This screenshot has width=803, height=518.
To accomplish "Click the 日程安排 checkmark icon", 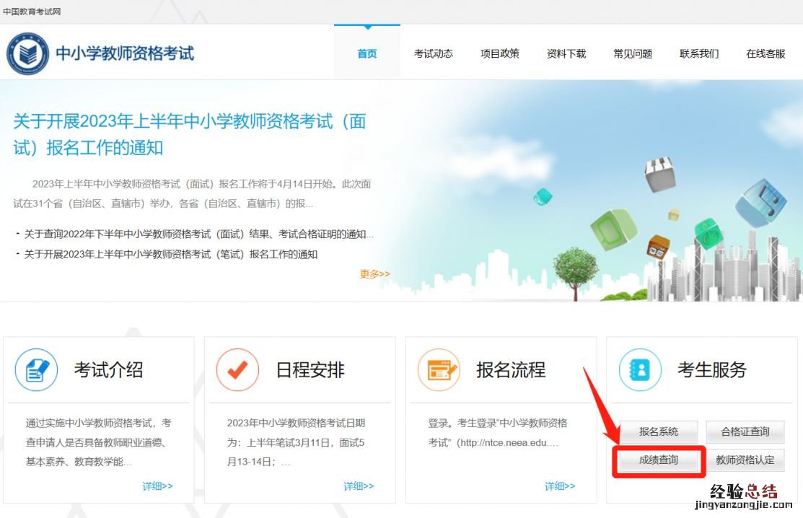I will click(x=237, y=369).
